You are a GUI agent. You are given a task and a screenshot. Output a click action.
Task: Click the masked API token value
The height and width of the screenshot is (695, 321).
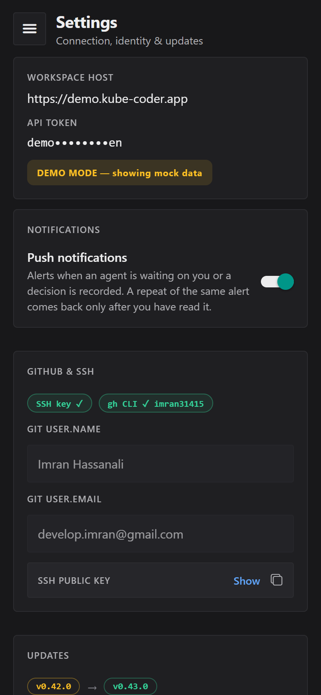tap(74, 142)
